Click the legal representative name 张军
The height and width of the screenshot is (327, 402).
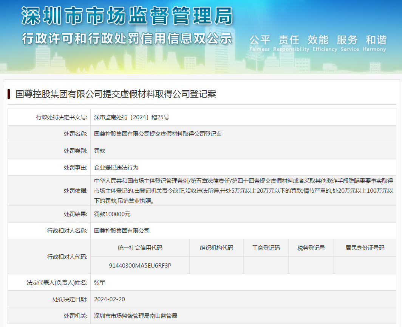[100, 282]
